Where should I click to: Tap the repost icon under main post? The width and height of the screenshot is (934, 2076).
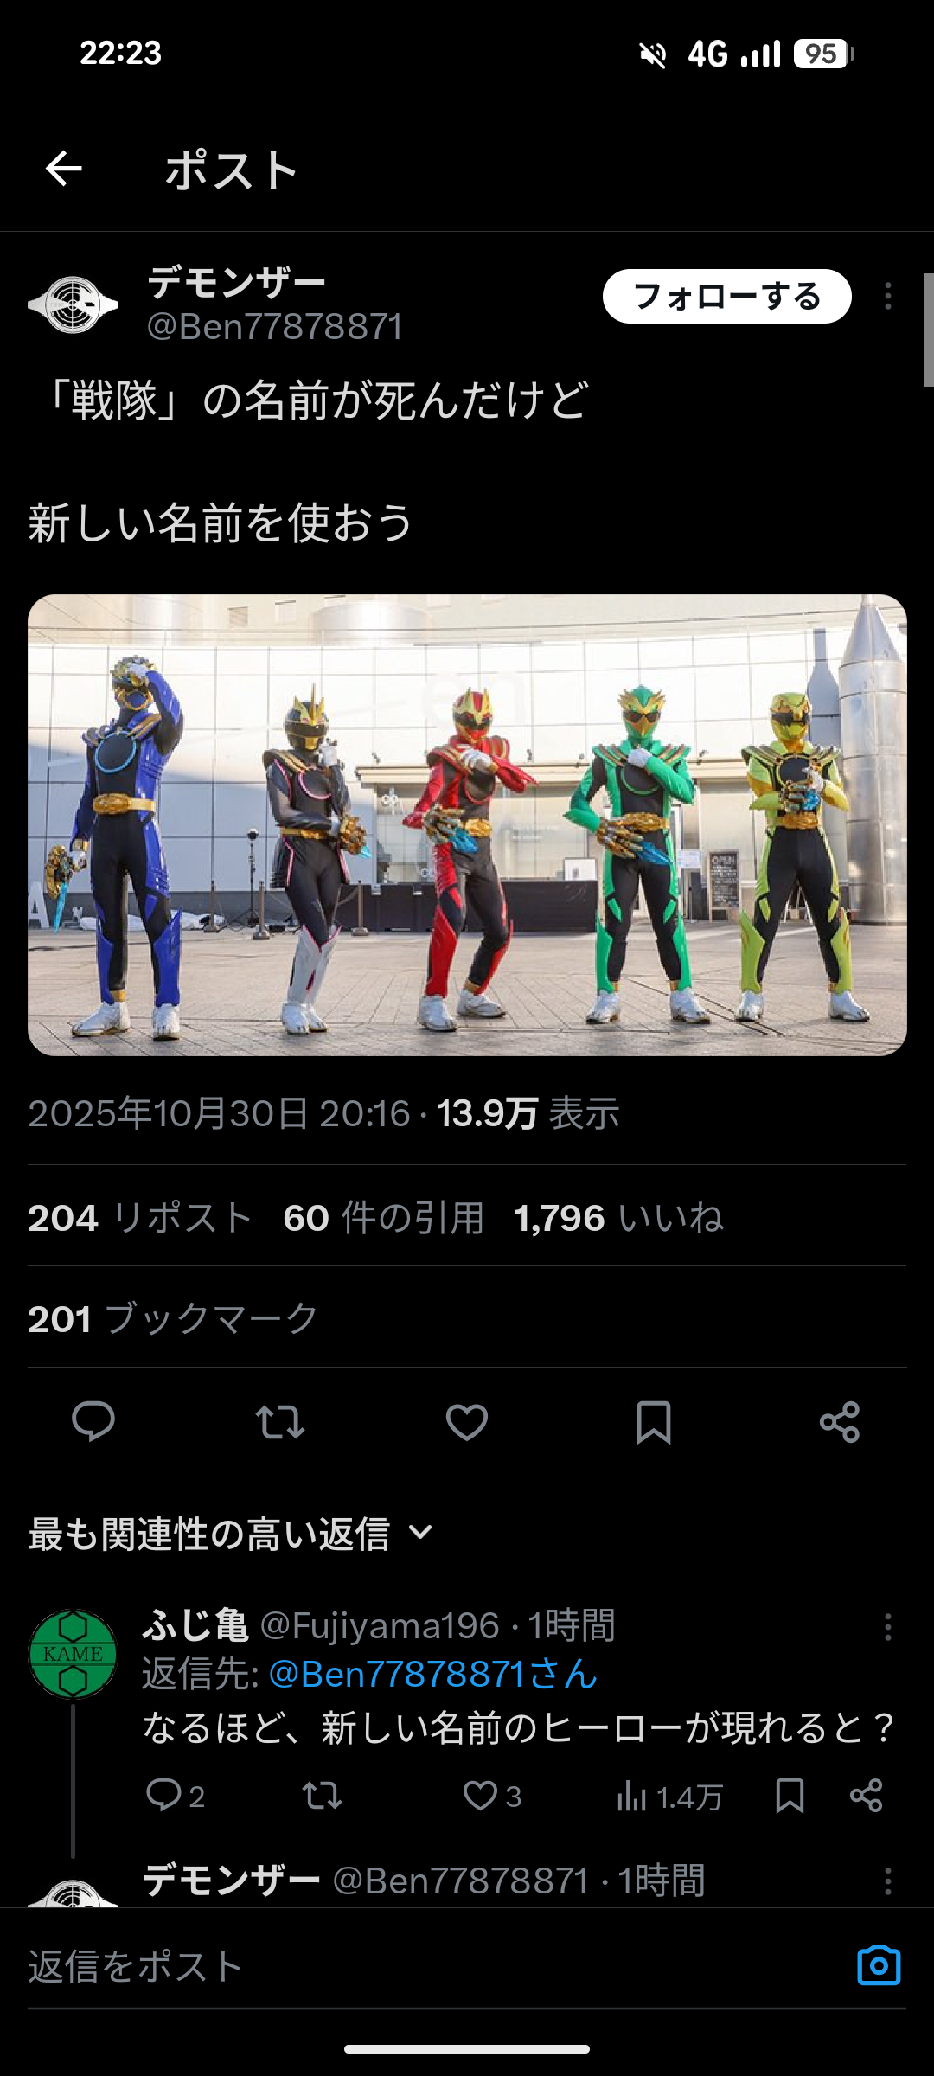[x=280, y=1421]
